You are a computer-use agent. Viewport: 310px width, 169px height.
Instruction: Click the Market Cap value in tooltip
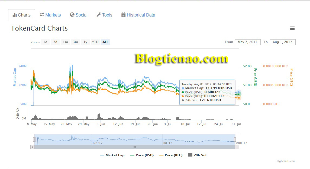219,88
